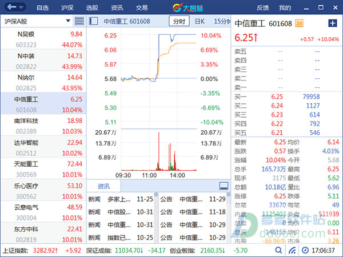Screen dimensions: 343x257
Task: Click the announcement list scrollbar
Action: tap(228, 218)
